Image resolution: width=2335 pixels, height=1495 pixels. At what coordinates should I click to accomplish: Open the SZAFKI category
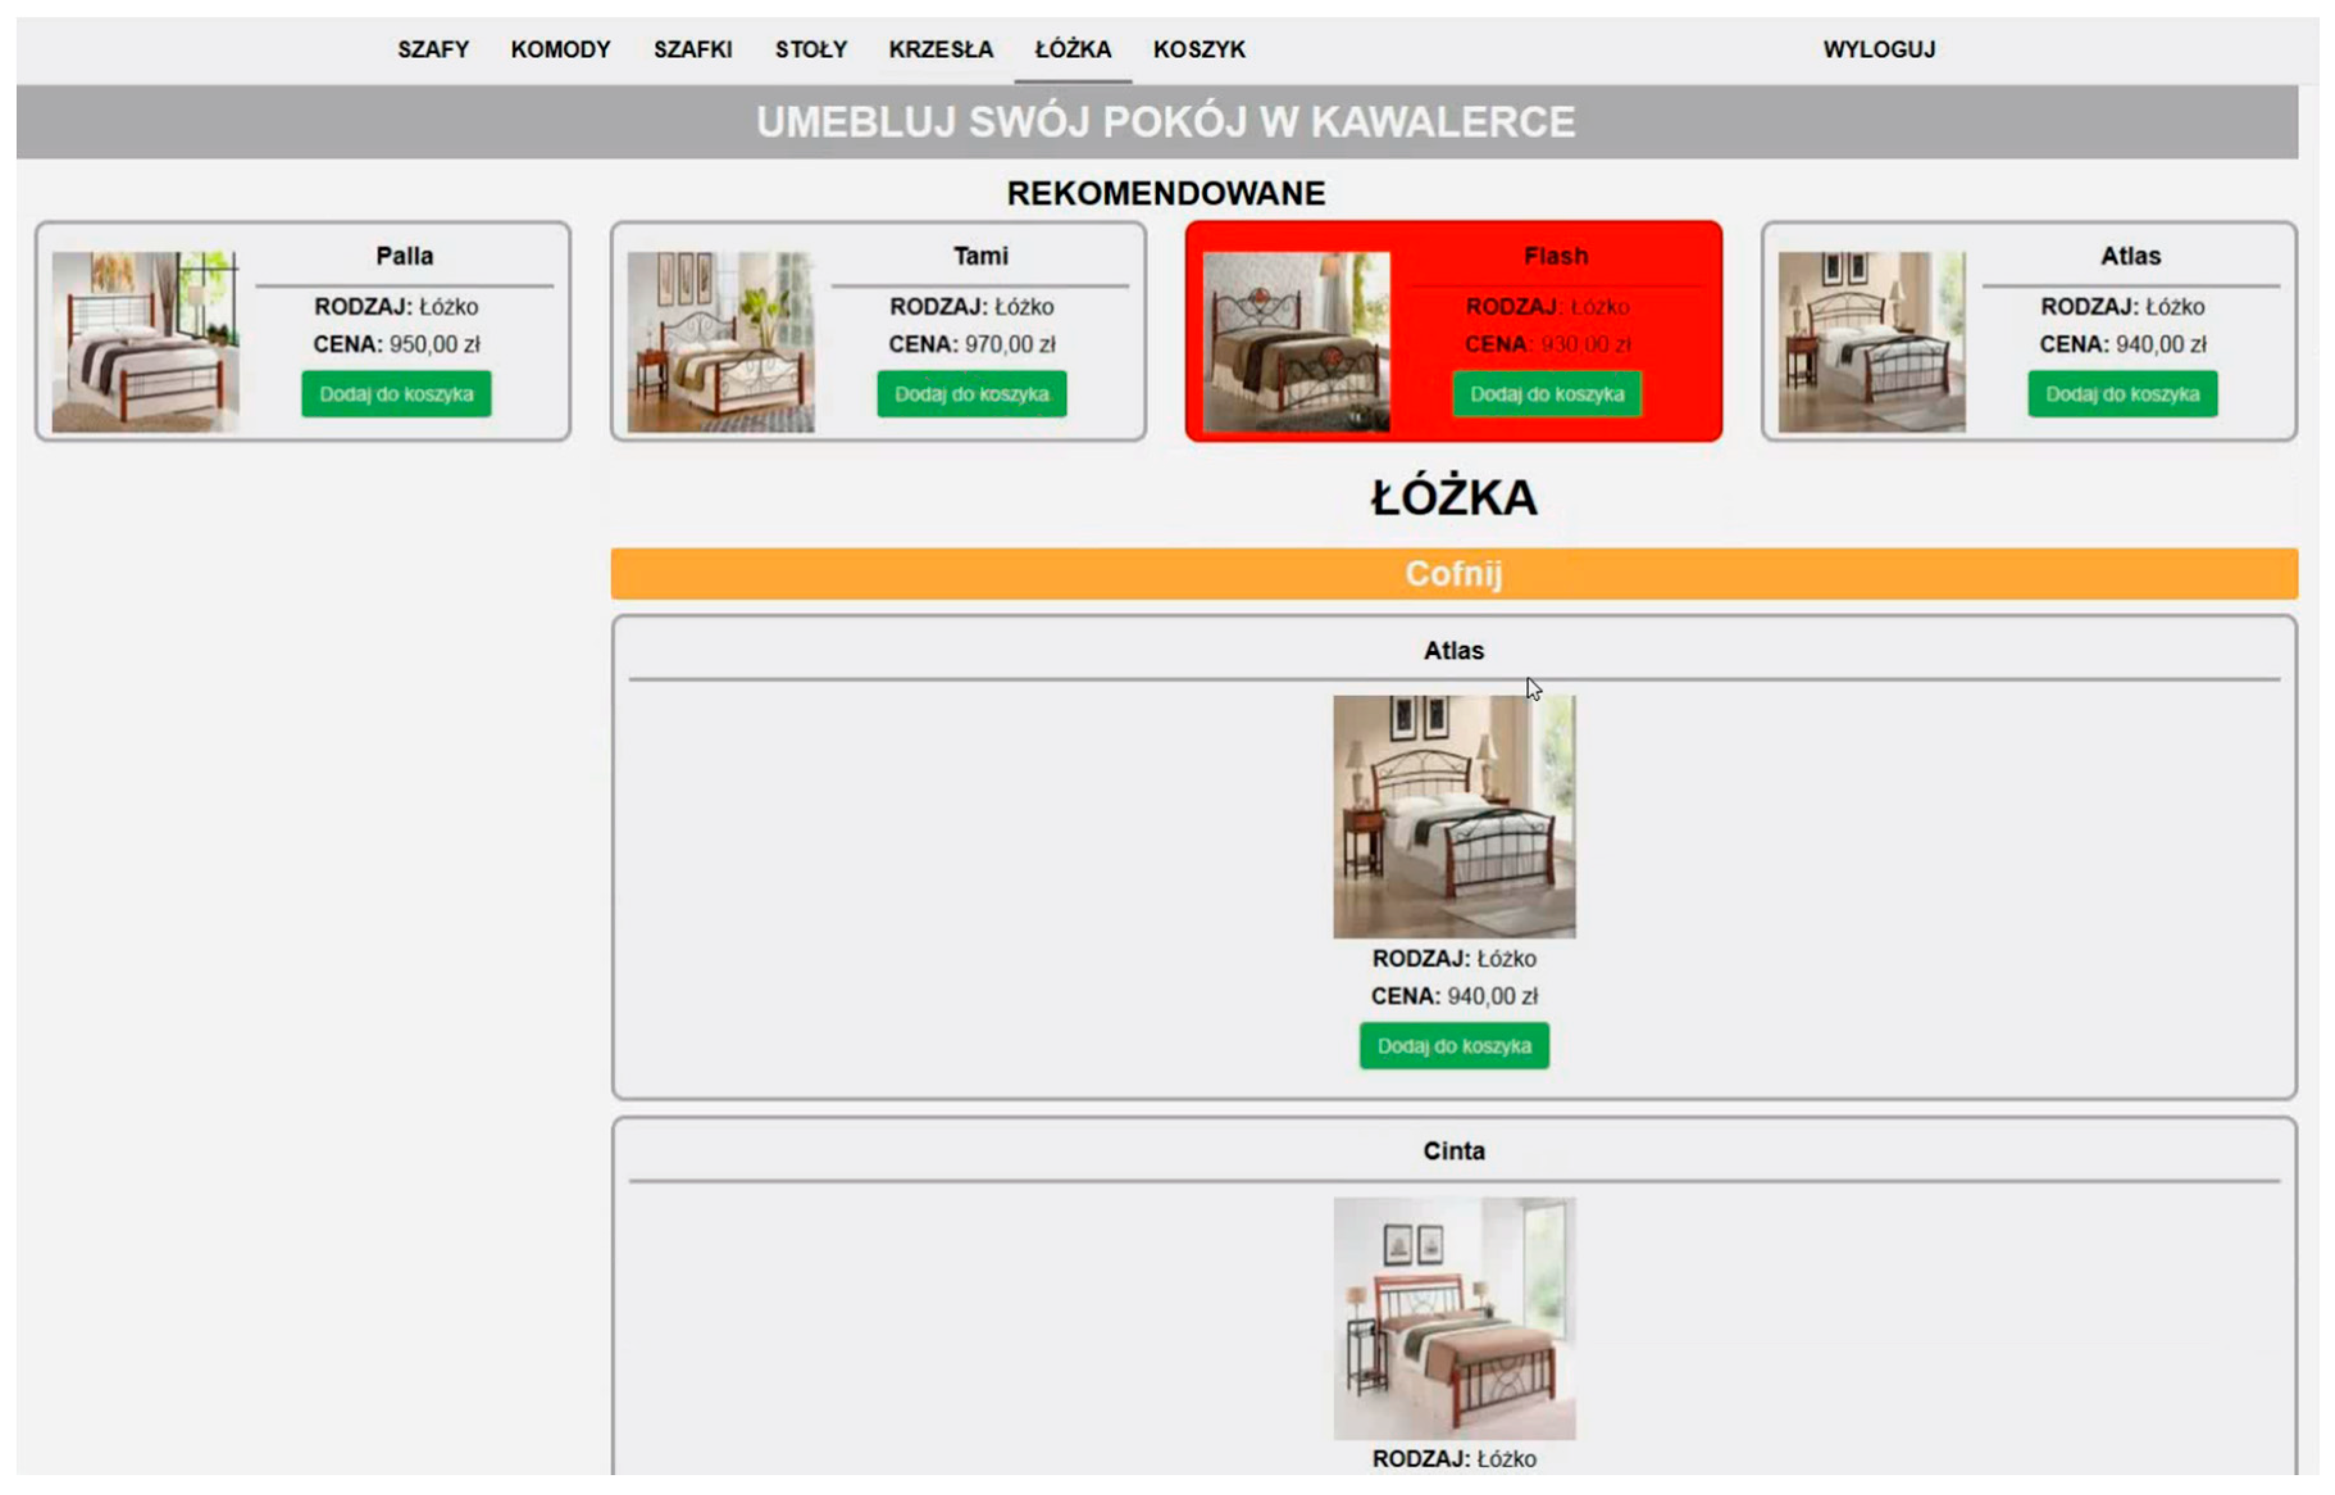click(692, 49)
